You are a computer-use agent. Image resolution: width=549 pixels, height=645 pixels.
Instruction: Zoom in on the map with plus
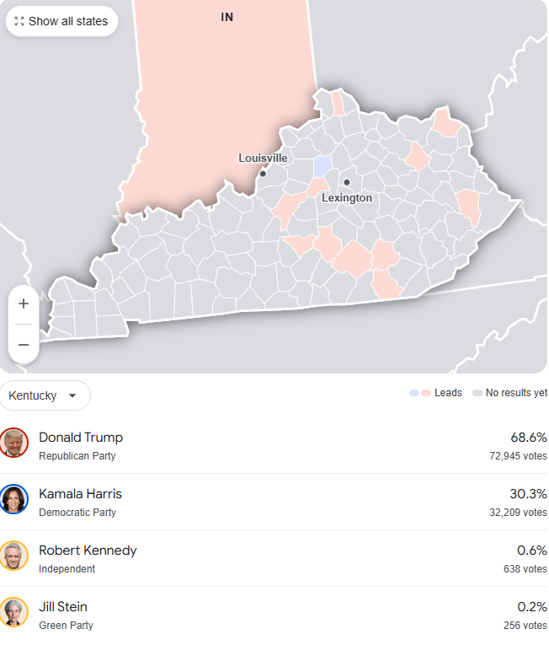click(x=24, y=304)
